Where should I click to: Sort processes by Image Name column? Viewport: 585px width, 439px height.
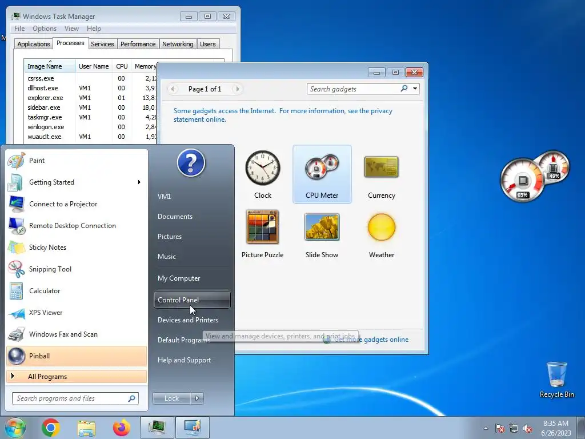[50, 66]
